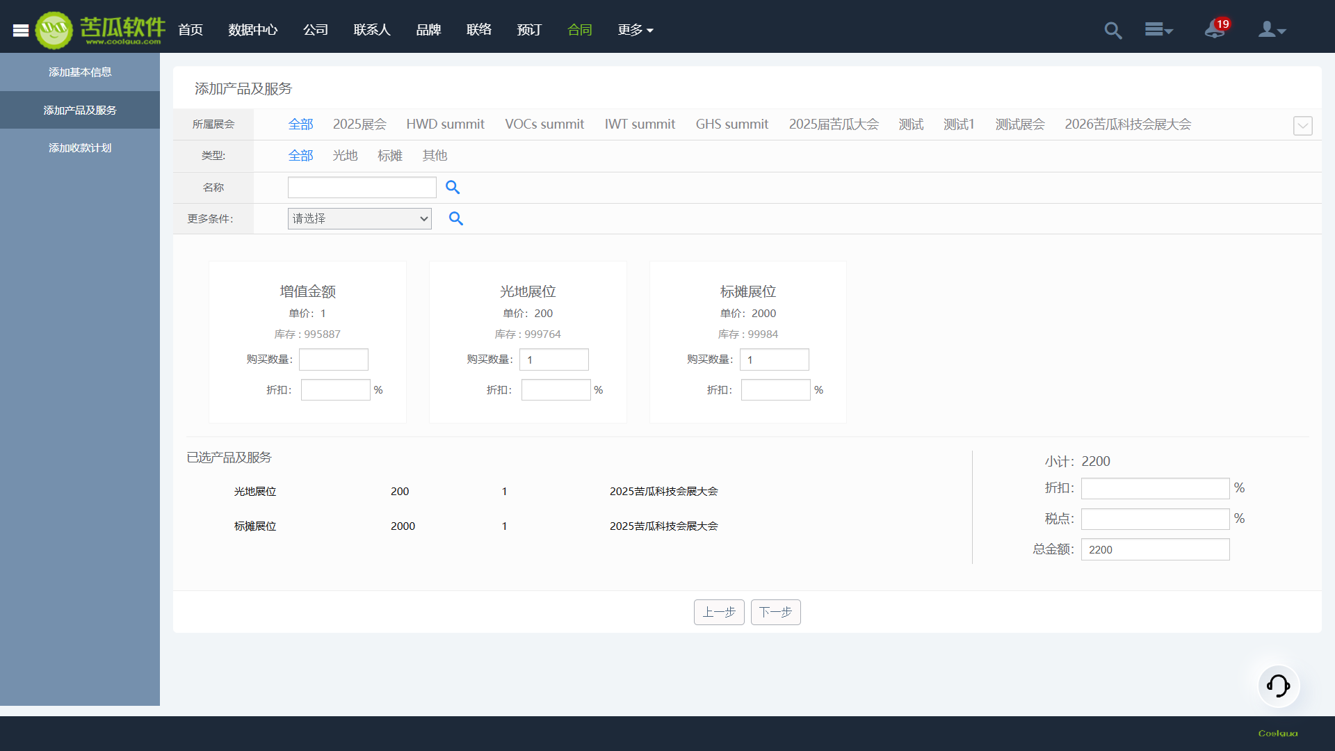Open the user account icon dropdown
The height and width of the screenshot is (751, 1335).
tap(1272, 30)
